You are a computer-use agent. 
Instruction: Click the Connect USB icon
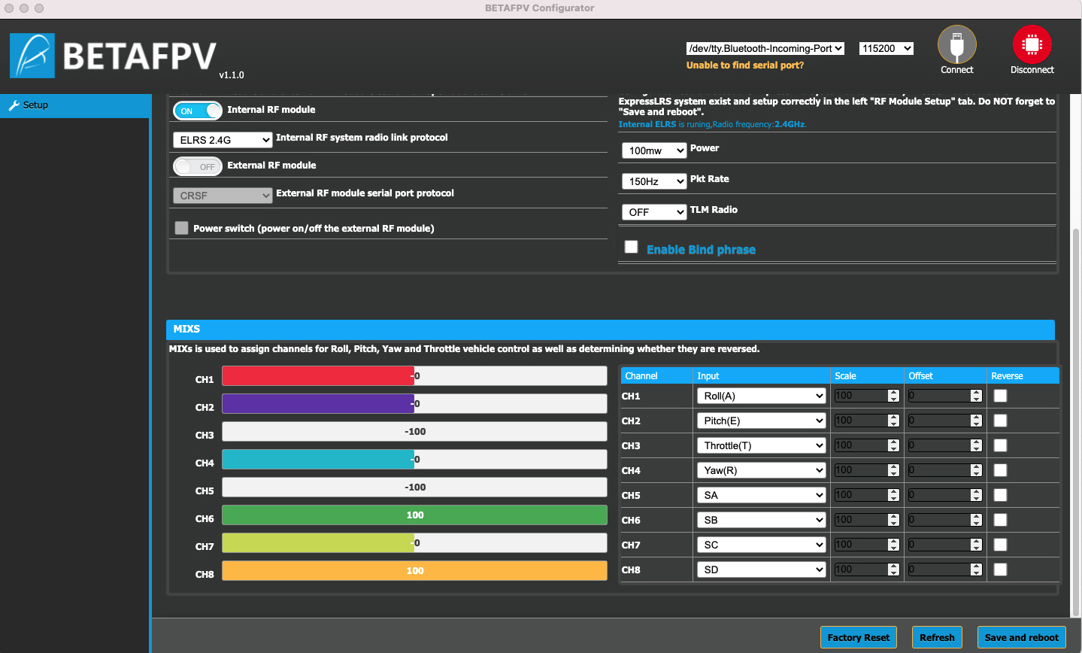pos(956,44)
